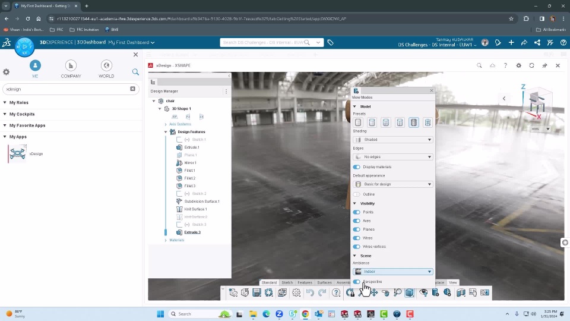The image size is (570, 321).
Task: Select the COMPANY compass icon
Action: coord(71,65)
